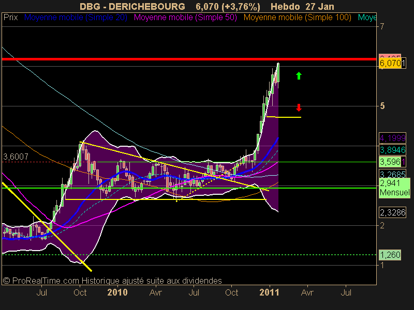The height and width of the screenshot is (310, 414).
Task: Click the thick red horizontal resistance line
Action: (x=189, y=59)
